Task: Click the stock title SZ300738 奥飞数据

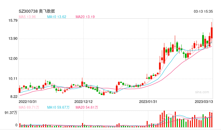Action: click(37, 11)
